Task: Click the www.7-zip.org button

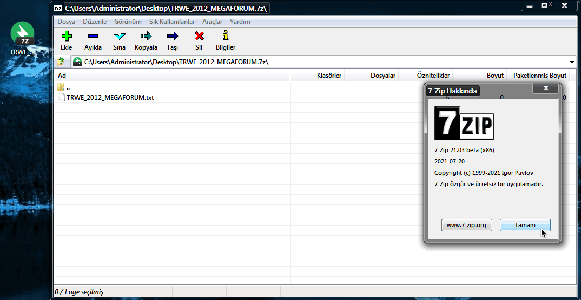Action: point(466,225)
